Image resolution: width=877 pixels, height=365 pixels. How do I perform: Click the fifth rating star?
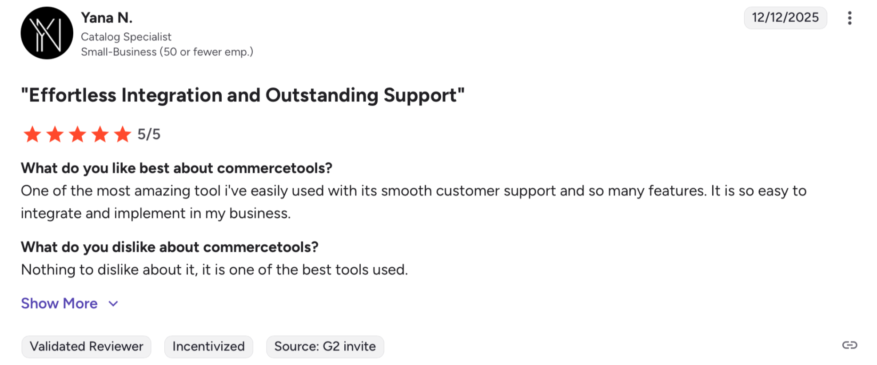pos(123,134)
